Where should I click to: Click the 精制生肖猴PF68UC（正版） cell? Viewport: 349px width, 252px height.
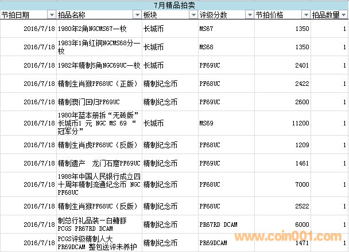99,84
